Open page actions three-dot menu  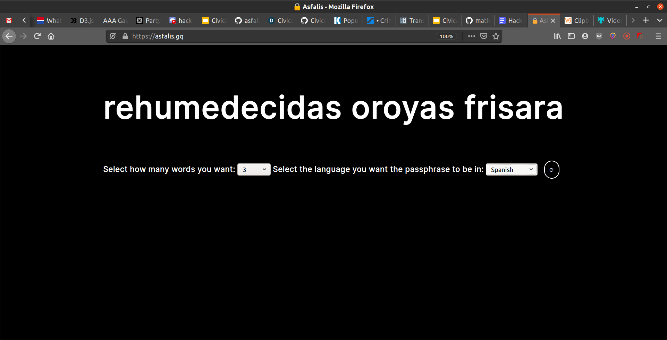[471, 36]
